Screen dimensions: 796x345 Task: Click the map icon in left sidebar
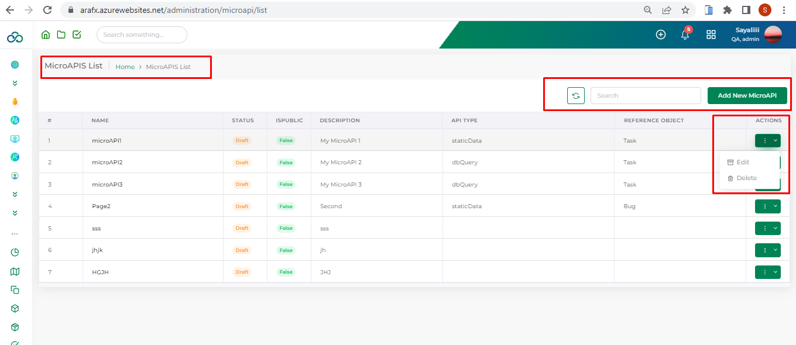pyautogui.click(x=15, y=271)
